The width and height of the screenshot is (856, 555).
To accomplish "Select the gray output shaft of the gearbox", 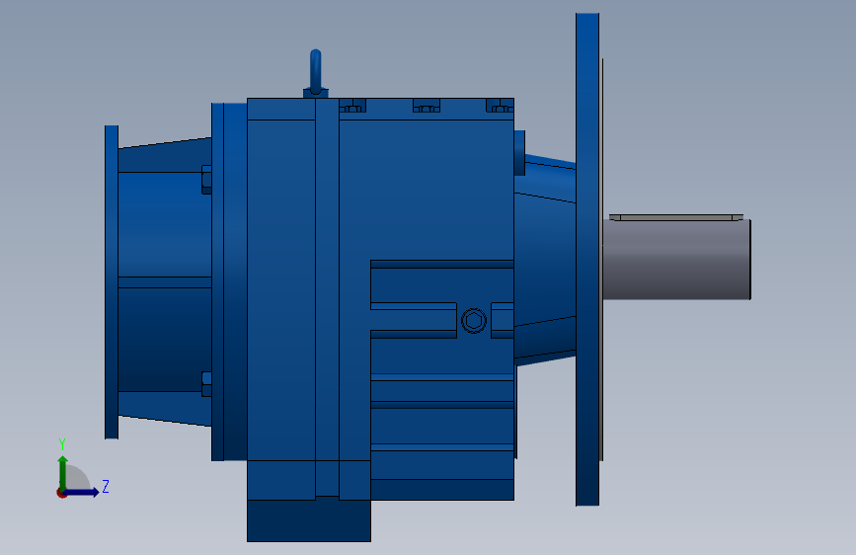I will [x=677, y=259].
